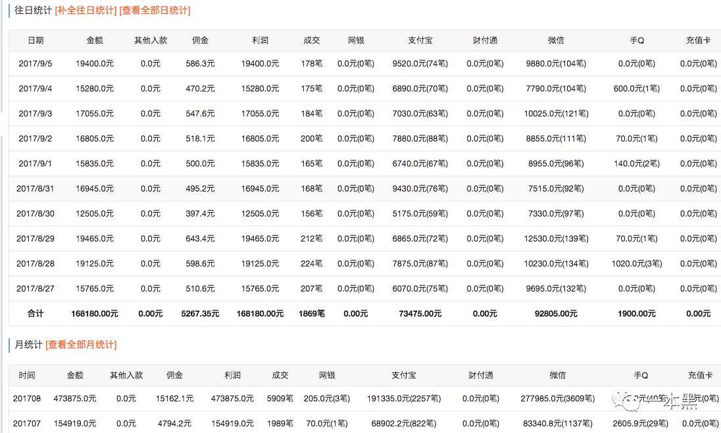
Task: Click the WeChat value 8855.0元(111笔)
Action: [556, 138]
